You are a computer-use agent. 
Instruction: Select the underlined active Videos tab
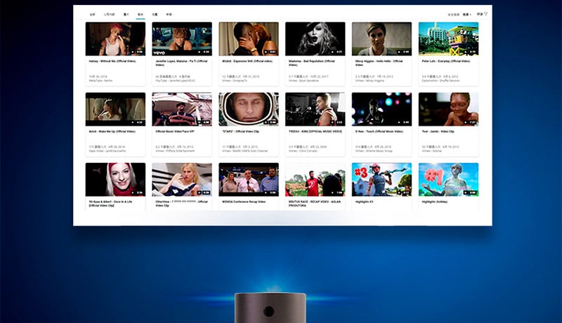(x=140, y=15)
